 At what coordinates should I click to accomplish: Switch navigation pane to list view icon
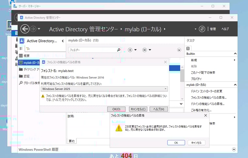click(x=22, y=48)
